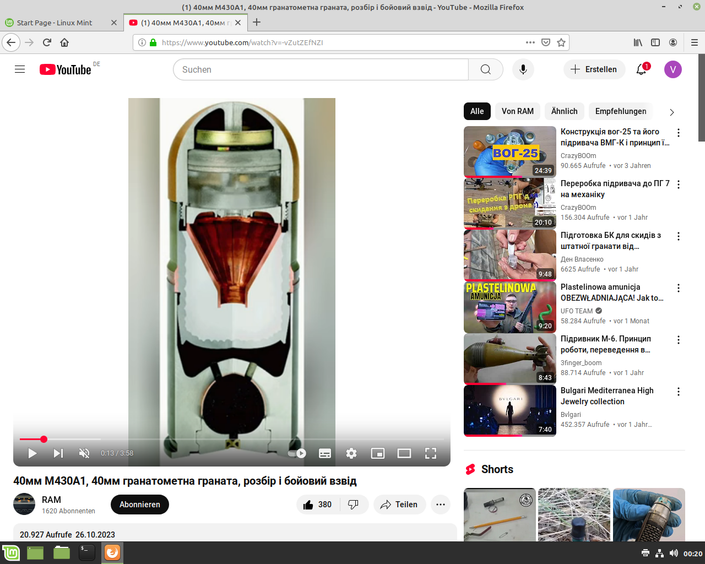Open the account avatar menu
This screenshot has width=705, height=564.
click(673, 69)
